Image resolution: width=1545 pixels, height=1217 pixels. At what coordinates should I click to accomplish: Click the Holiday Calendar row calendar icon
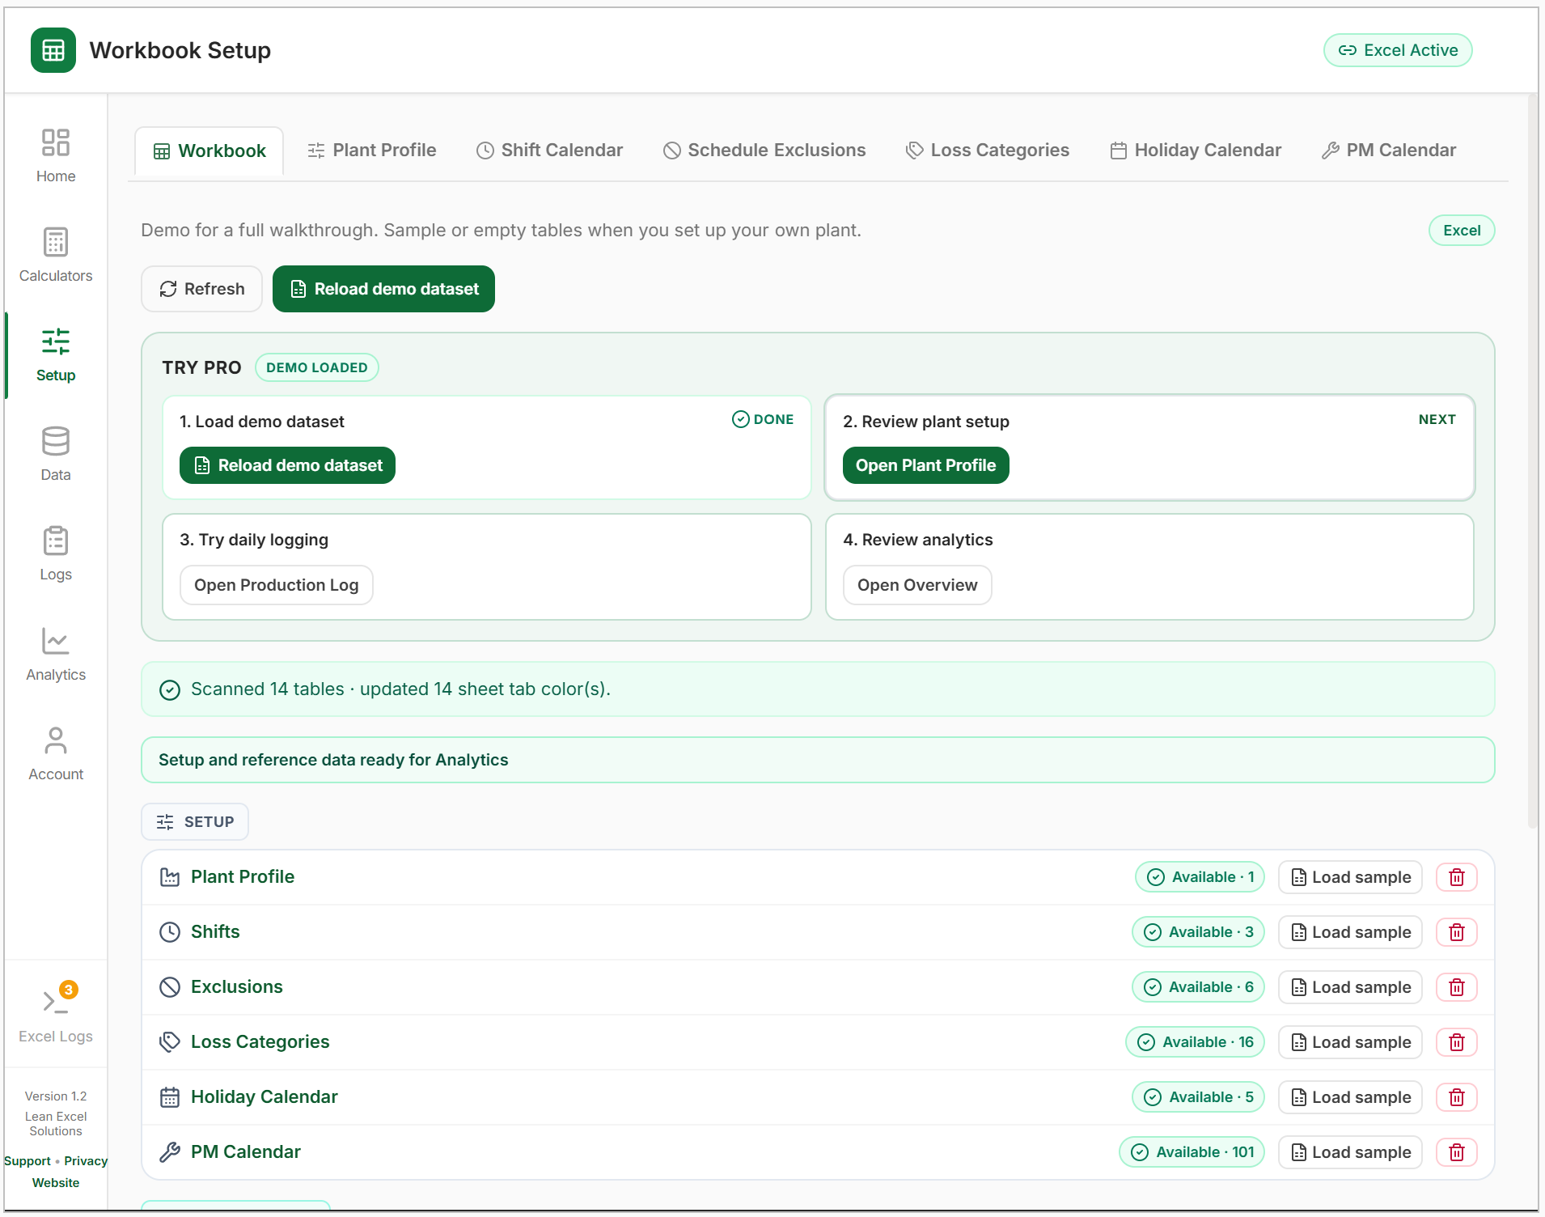pos(170,1097)
